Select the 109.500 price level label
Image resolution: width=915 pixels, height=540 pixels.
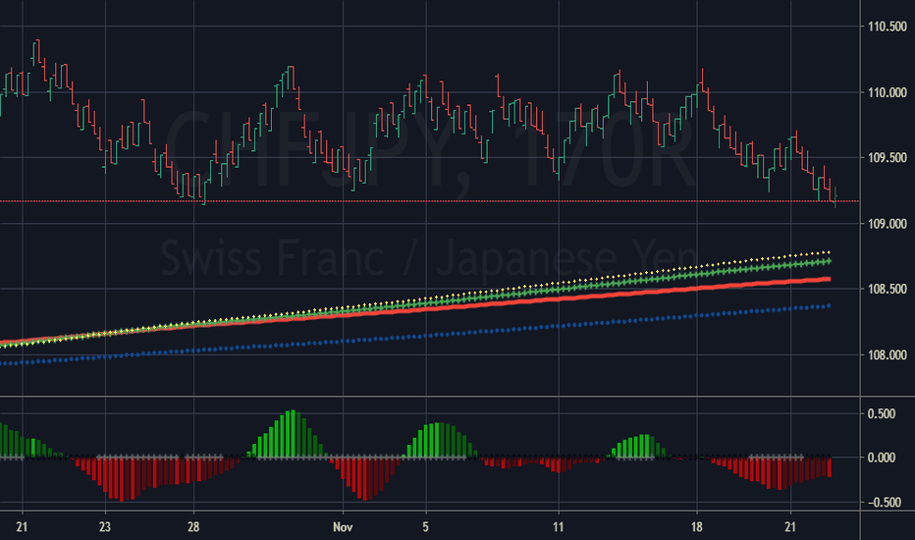pos(885,158)
